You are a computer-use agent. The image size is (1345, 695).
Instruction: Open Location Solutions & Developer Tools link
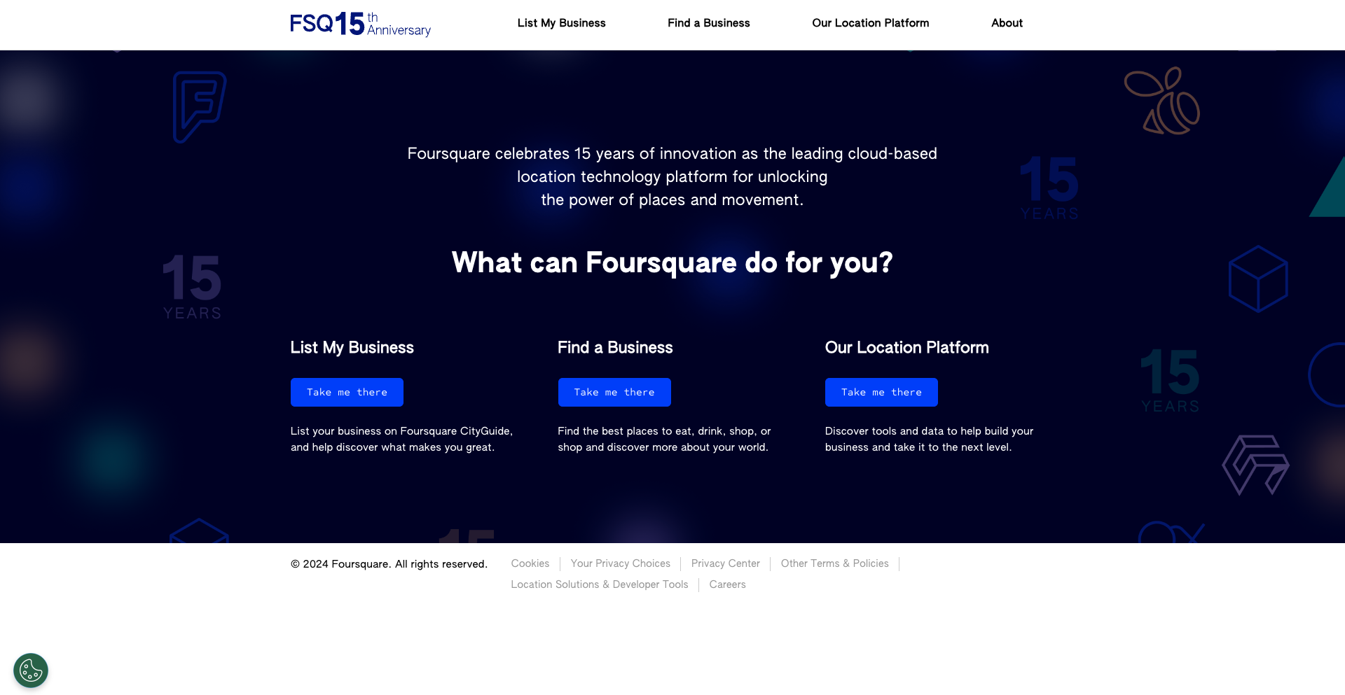pyautogui.click(x=600, y=584)
